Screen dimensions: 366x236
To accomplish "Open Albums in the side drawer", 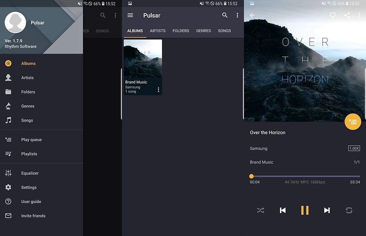I will (x=41, y=64).
